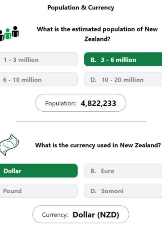Screen dimensions: 162x227
Task: Choose the Dollar currency answer
Action: (x=39, y=171)
